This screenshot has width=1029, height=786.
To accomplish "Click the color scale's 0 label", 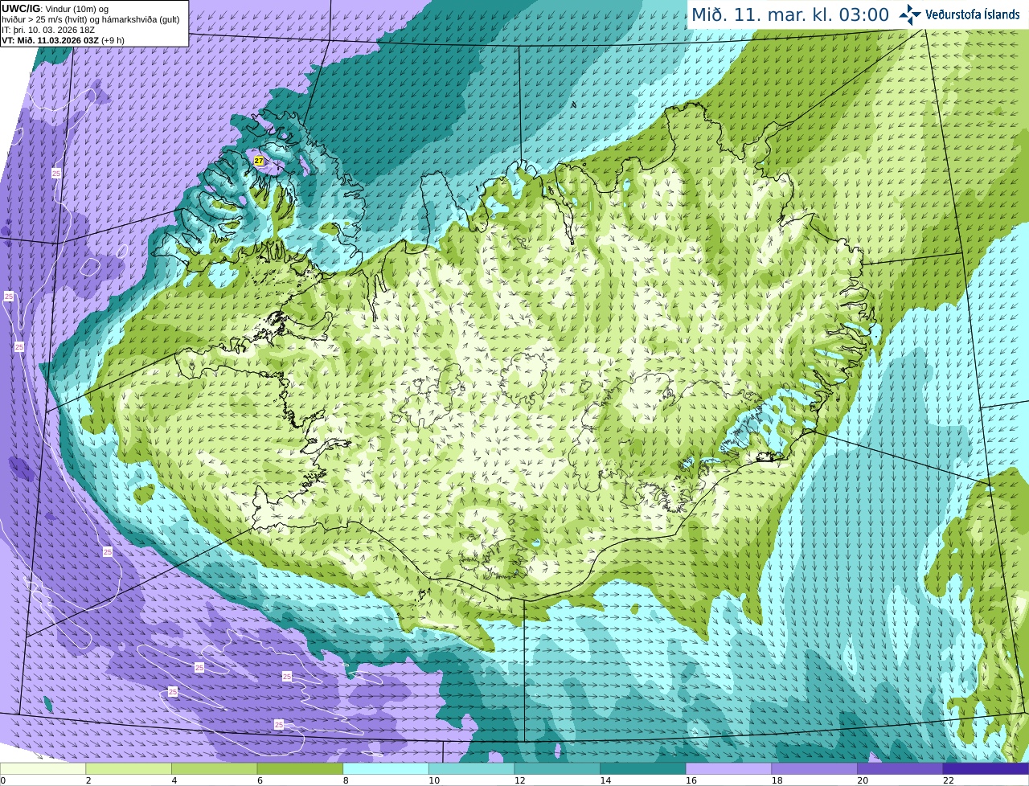I will [2, 780].
